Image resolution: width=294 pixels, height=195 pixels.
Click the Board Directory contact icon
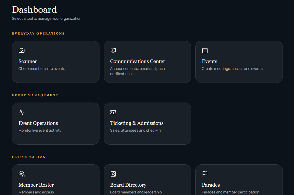click(x=113, y=174)
